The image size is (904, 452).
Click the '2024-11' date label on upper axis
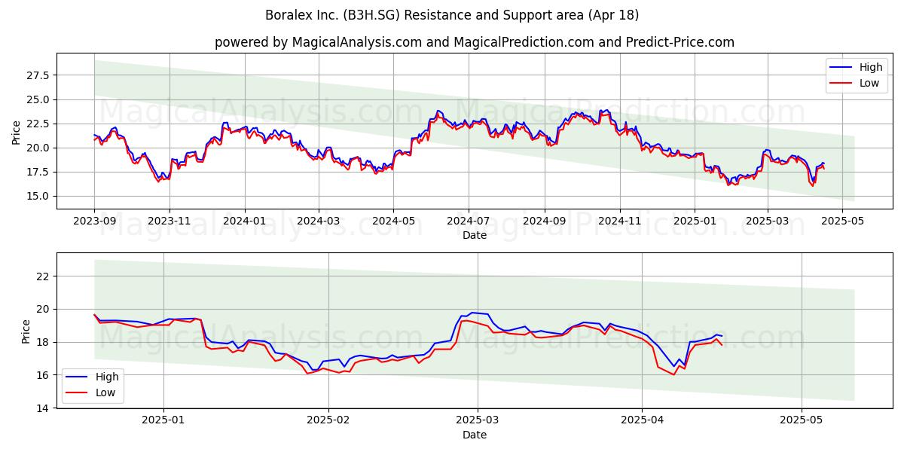[619, 222]
